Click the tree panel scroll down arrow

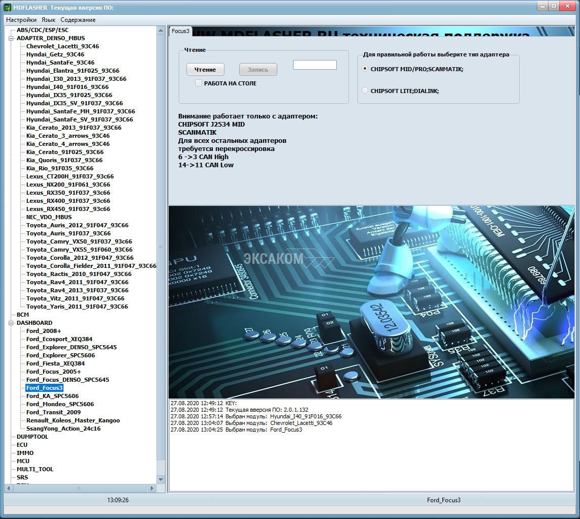(x=161, y=479)
